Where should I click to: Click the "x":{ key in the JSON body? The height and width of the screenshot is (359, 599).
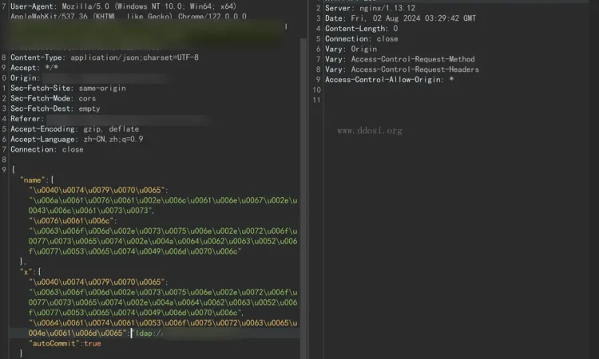pos(30,272)
